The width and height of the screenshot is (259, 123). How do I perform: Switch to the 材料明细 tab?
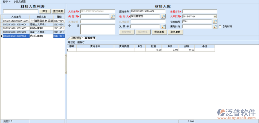(76, 38)
